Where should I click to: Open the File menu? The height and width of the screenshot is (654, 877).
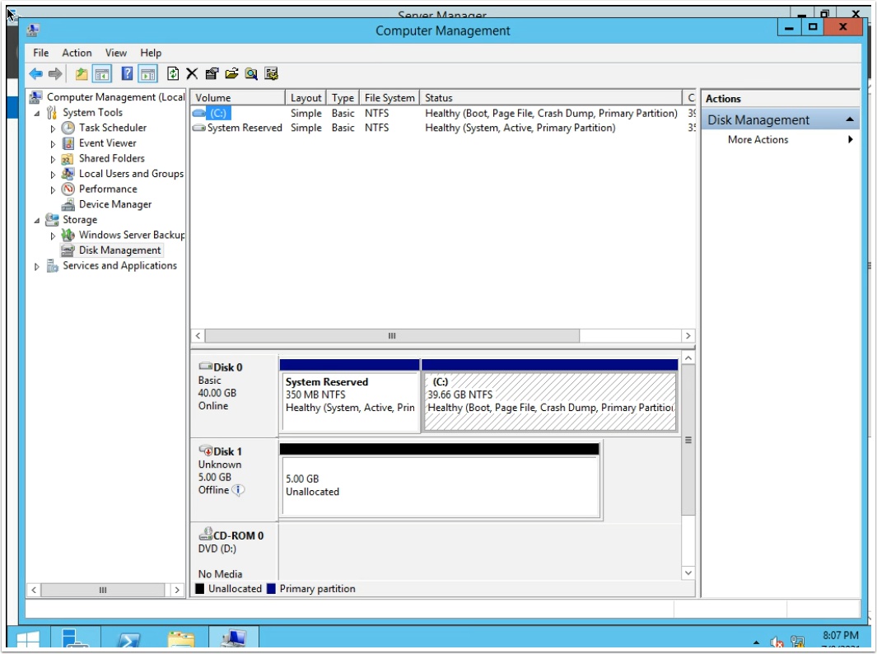click(41, 53)
